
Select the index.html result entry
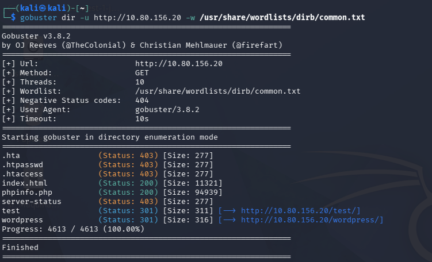coord(24,183)
